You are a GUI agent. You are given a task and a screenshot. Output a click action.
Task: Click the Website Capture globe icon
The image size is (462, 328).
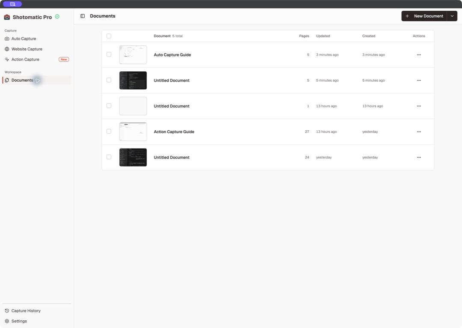pyautogui.click(x=7, y=49)
